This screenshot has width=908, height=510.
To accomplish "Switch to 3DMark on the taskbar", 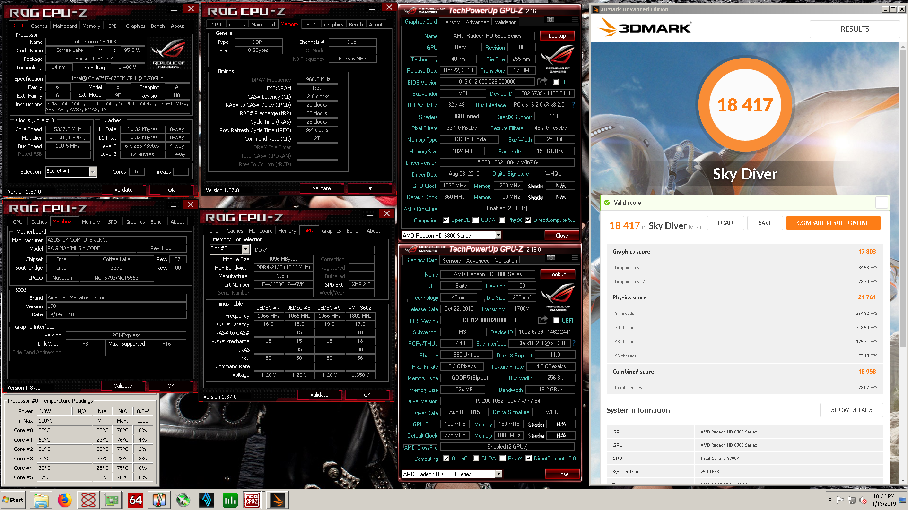I will coord(278,500).
